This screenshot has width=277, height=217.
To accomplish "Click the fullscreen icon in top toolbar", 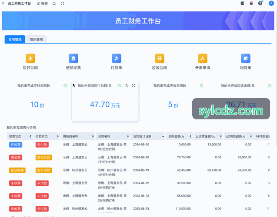I will click(62, 3).
